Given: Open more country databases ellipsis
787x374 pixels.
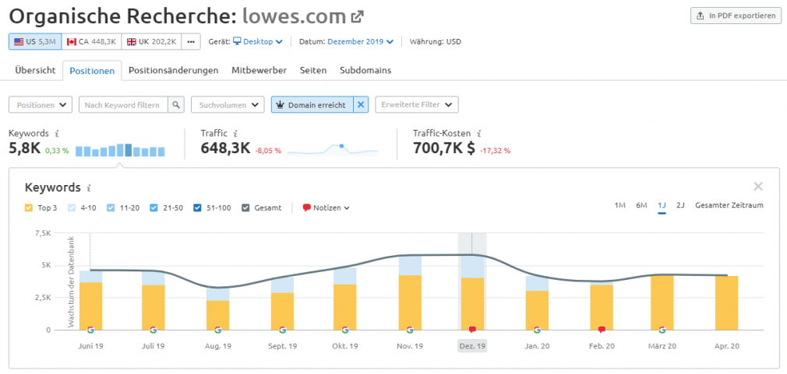Looking at the screenshot, I should [x=191, y=41].
